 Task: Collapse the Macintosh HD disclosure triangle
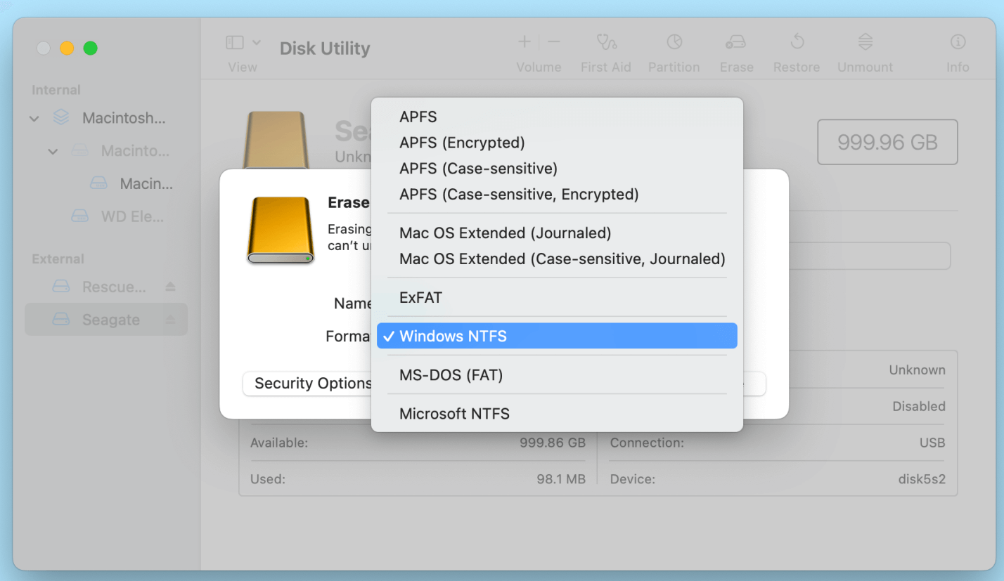click(33, 118)
